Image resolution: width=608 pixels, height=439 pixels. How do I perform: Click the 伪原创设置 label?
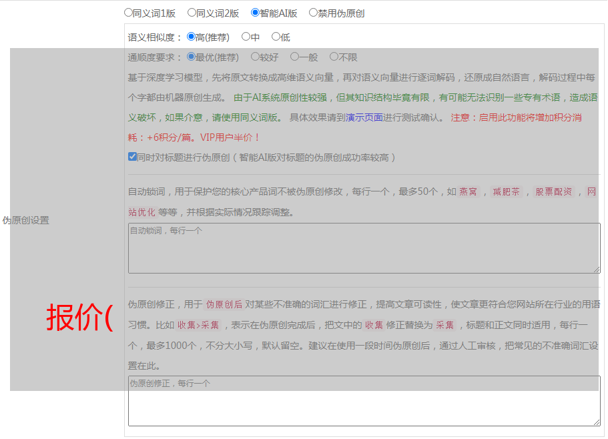[x=26, y=220]
